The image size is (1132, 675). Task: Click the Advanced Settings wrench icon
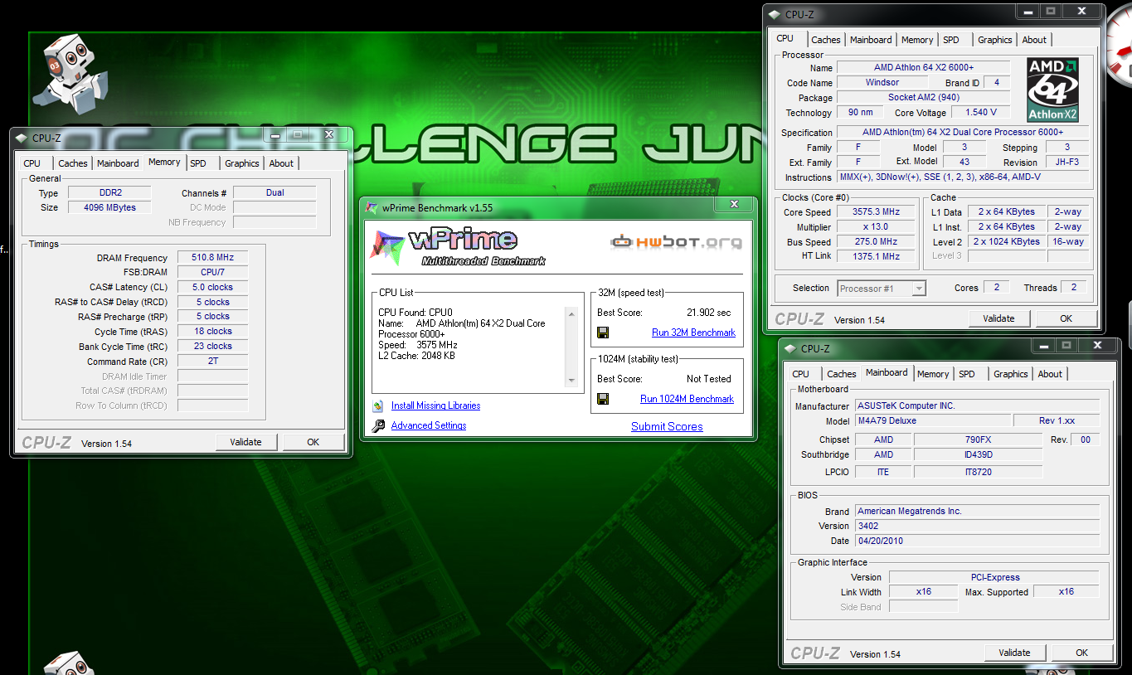378,425
